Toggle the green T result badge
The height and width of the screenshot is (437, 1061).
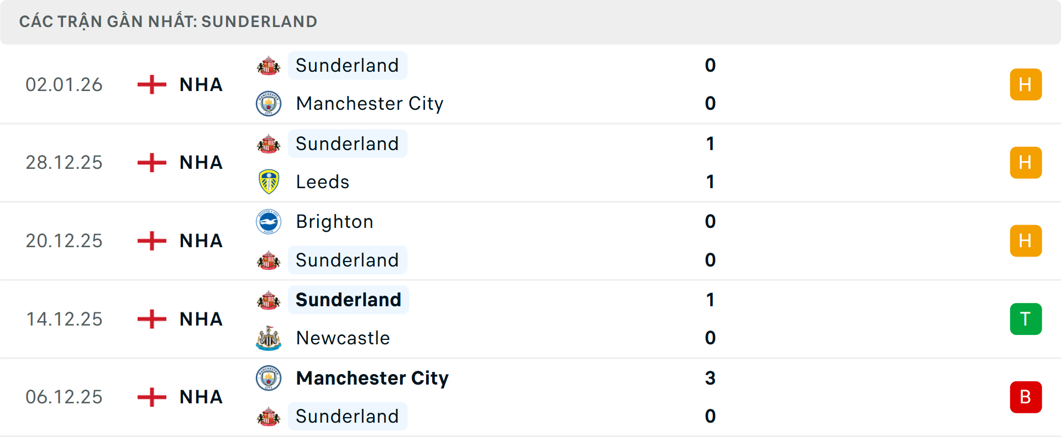coord(1026,319)
